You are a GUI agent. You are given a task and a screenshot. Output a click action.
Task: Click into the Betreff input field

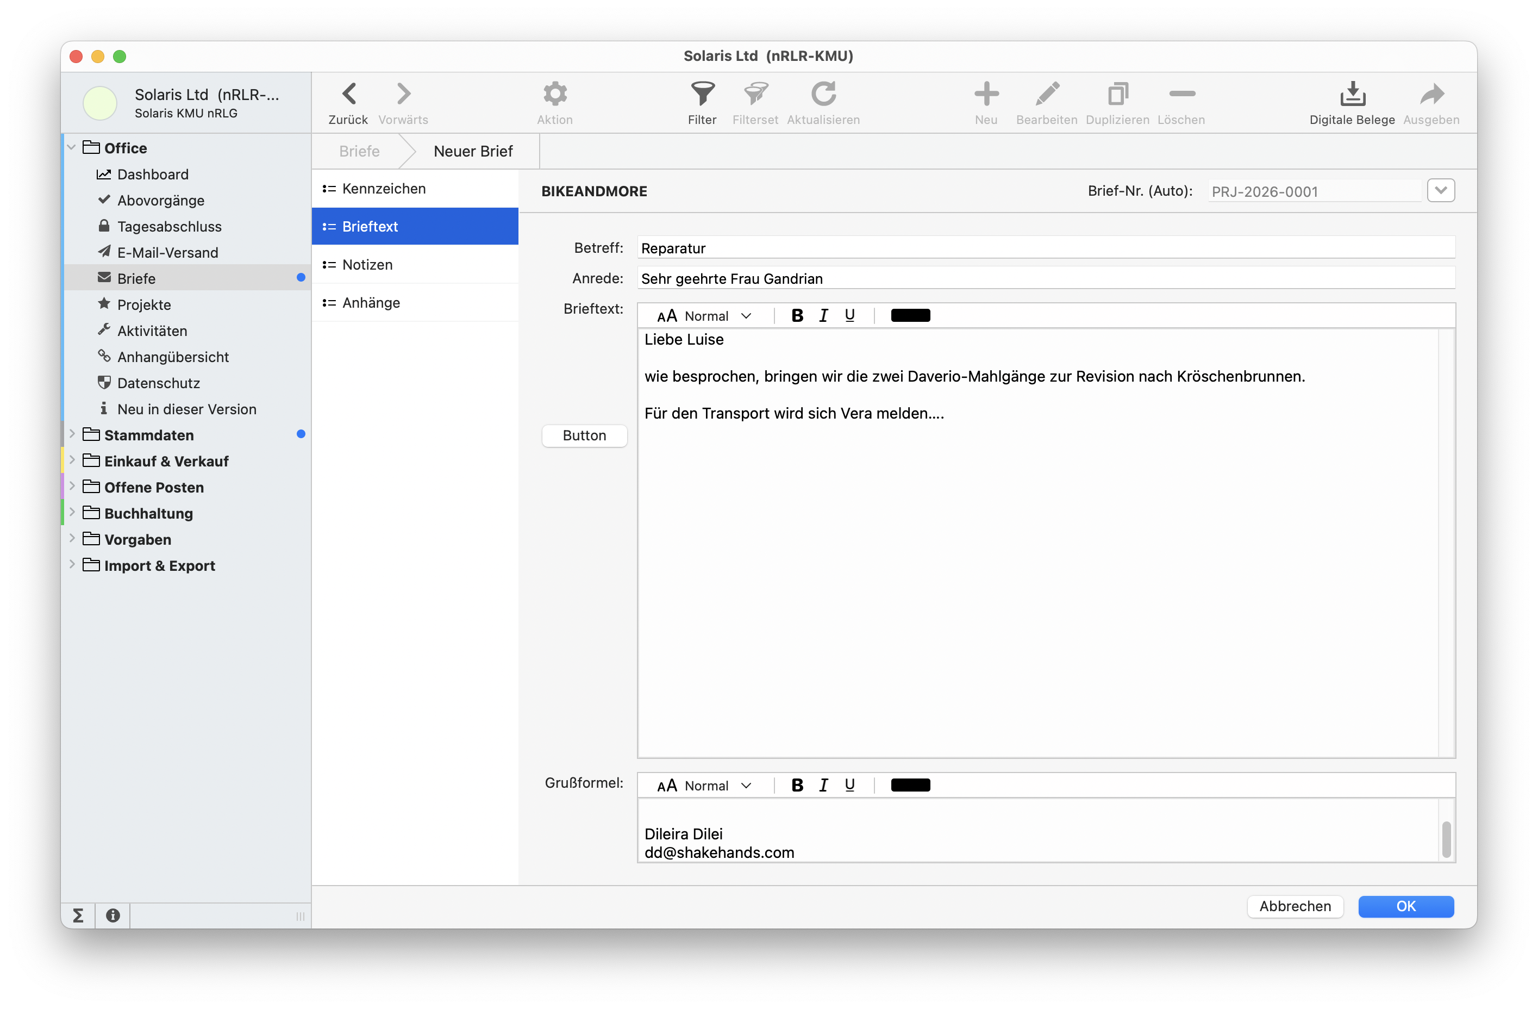(1045, 248)
